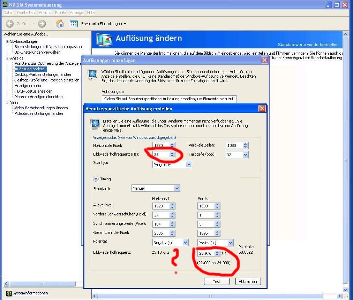Click the Test button
This screenshot has width=353, height=300.
(217, 281)
